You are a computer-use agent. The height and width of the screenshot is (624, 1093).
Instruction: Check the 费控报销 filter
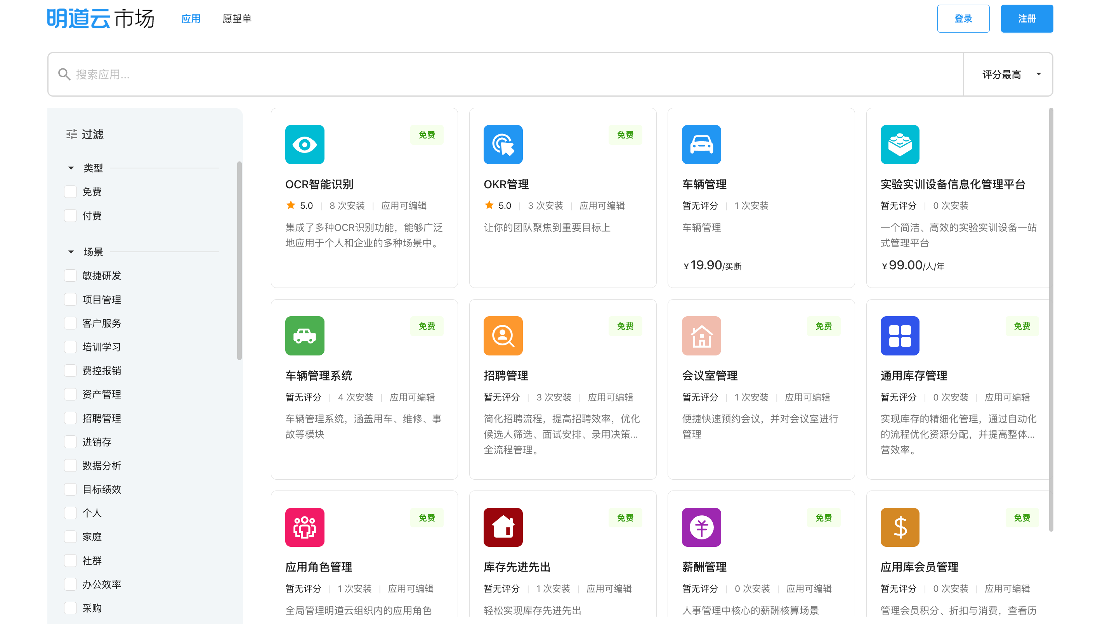(70, 370)
